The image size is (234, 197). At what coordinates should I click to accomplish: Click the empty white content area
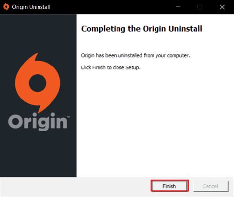[155, 123]
